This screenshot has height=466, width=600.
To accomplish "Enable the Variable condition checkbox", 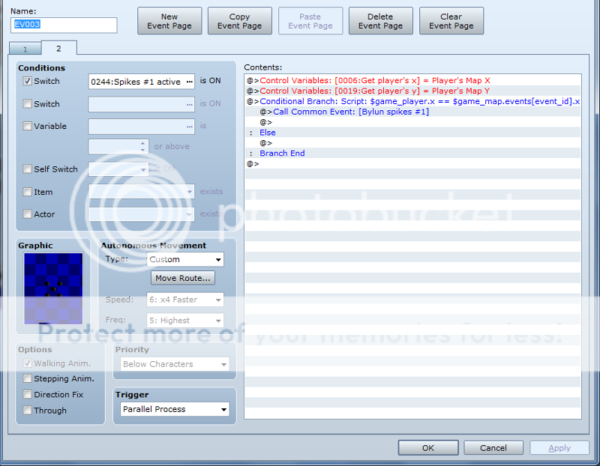I will 28,127.
